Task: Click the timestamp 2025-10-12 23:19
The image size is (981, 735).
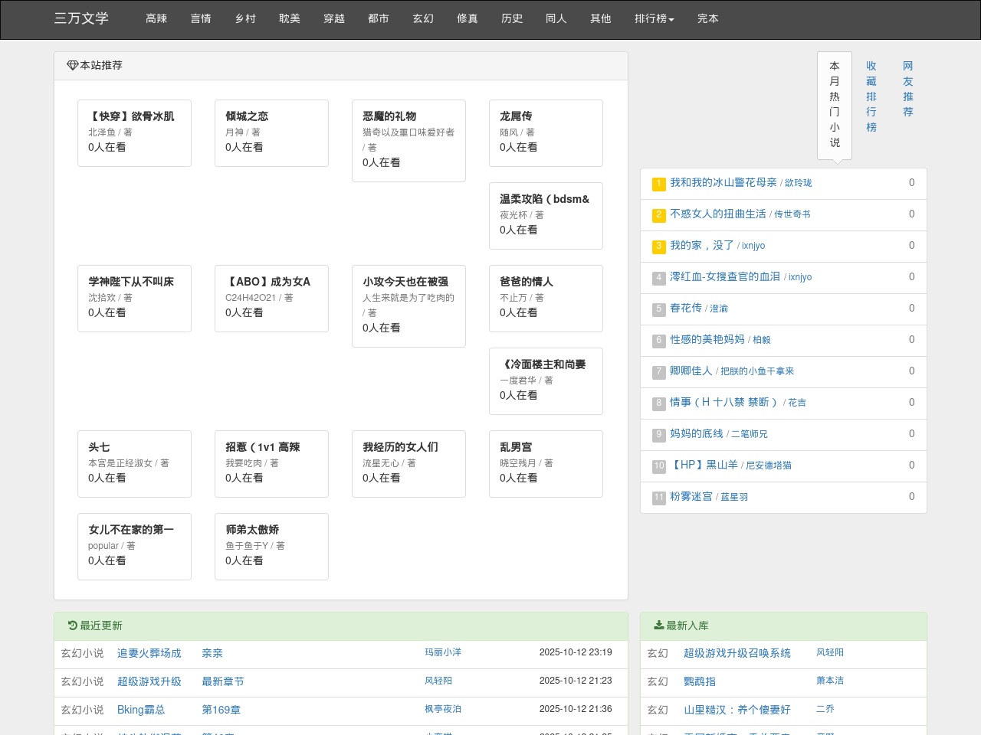Action: (576, 652)
